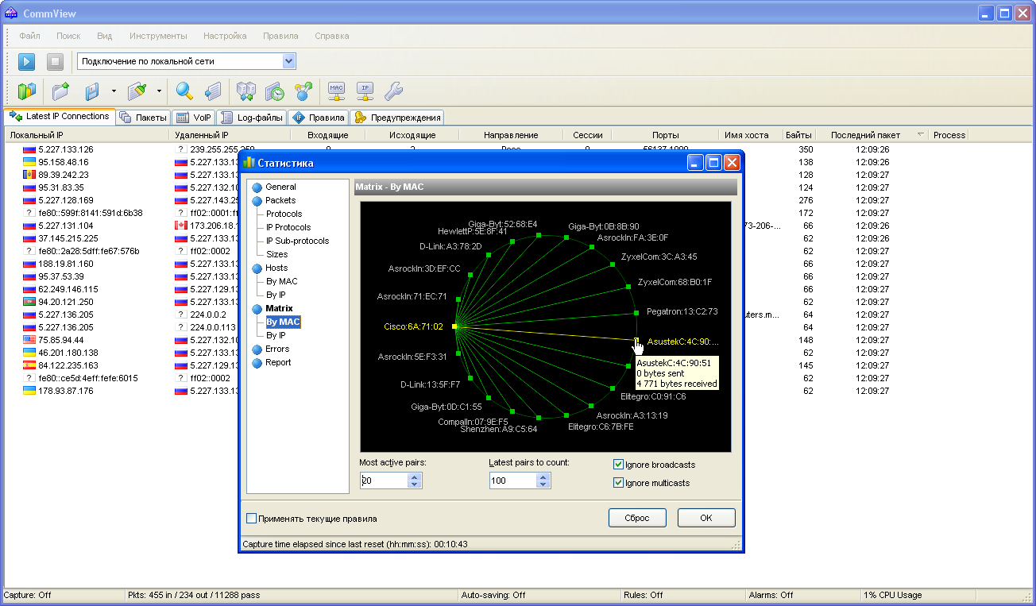Open the Поиск menu
Viewport: 1036px width, 606px height.
click(x=68, y=36)
